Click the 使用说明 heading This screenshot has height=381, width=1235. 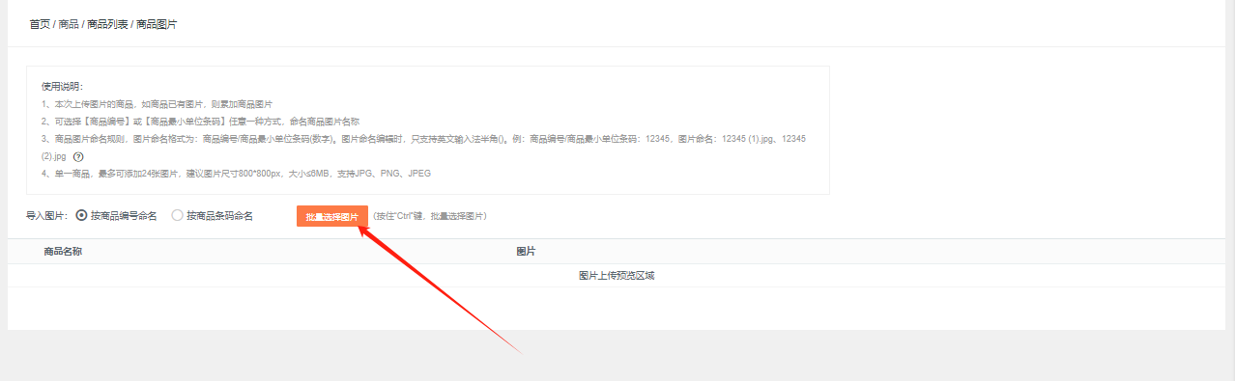63,87
